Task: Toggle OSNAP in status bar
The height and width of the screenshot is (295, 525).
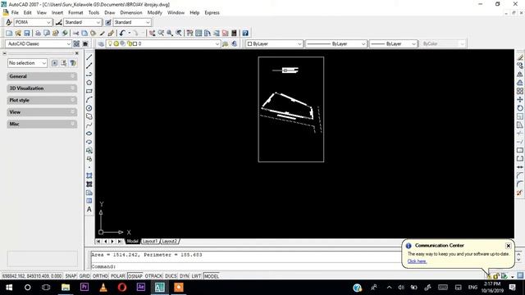Action: 135,276
